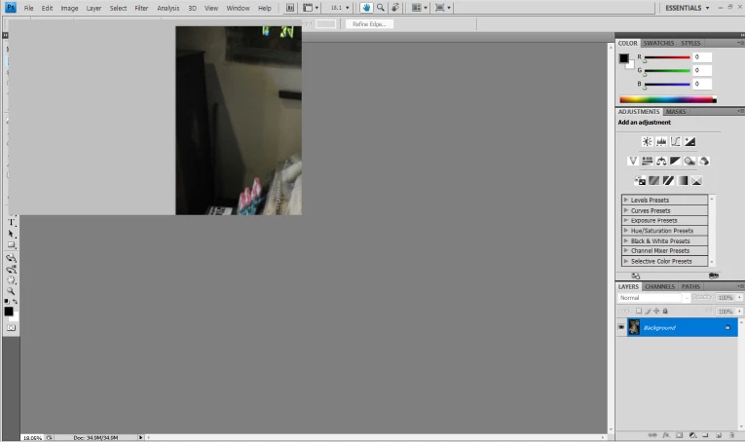Image resolution: width=745 pixels, height=442 pixels.
Task: Reset default foreground and background colors
Action: (x=7, y=302)
